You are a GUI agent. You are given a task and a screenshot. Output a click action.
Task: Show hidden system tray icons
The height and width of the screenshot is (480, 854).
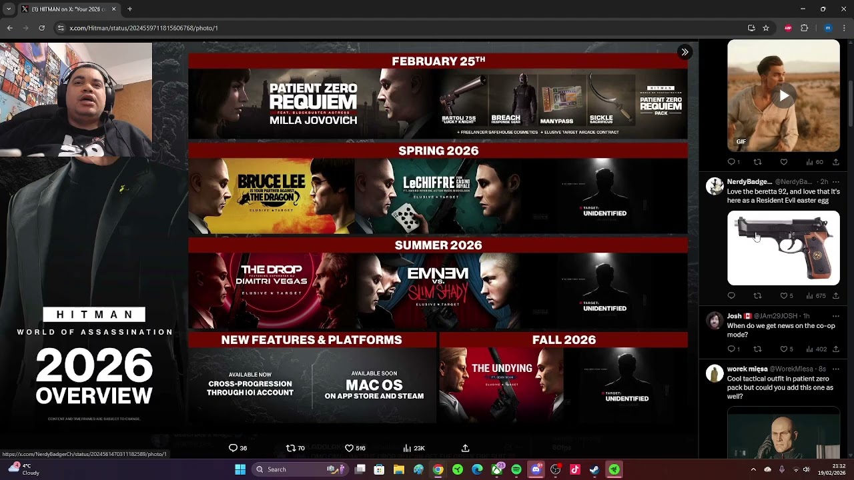[x=753, y=469]
